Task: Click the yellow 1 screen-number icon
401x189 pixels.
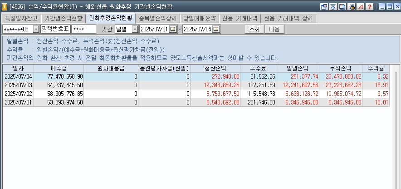Action: 5,7
